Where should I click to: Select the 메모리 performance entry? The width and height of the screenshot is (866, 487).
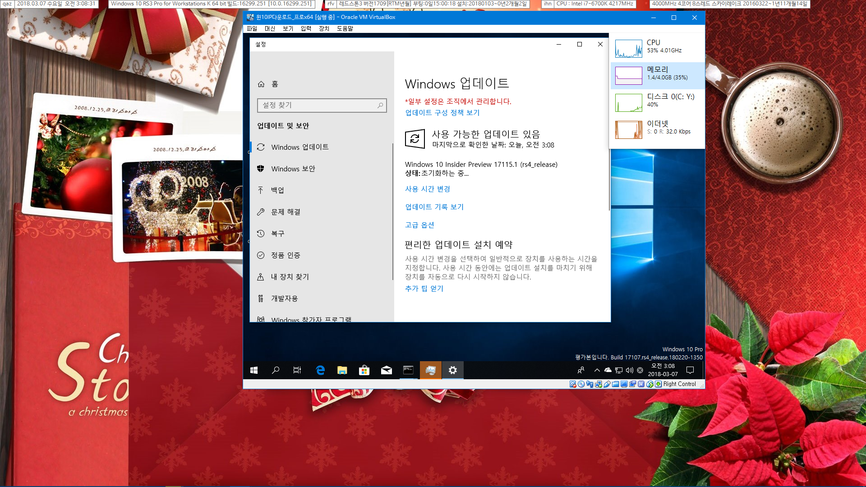click(x=658, y=76)
